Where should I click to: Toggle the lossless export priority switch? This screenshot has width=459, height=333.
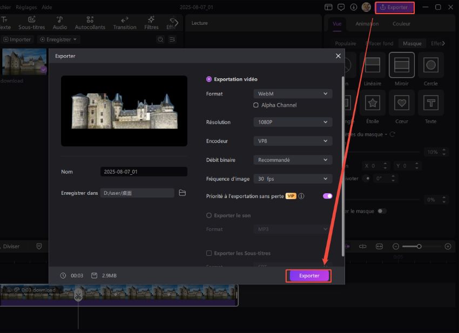(328, 196)
